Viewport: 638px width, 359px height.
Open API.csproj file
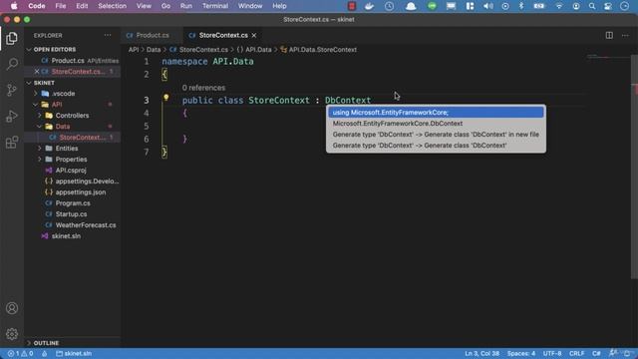coord(71,171)
